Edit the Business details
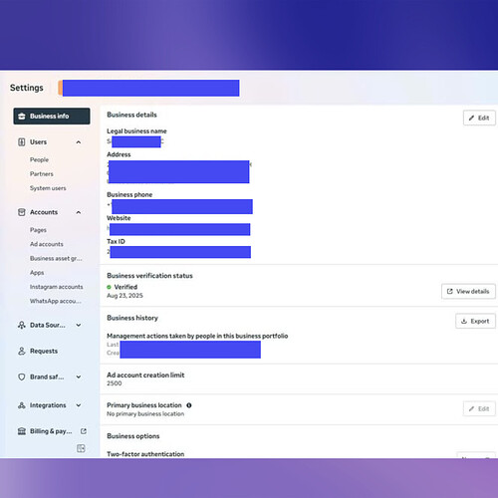This screenshot has width=498, height=498. point(479,118)
